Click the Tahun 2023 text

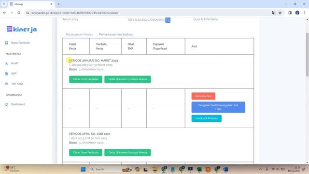(x=70, y=19)
